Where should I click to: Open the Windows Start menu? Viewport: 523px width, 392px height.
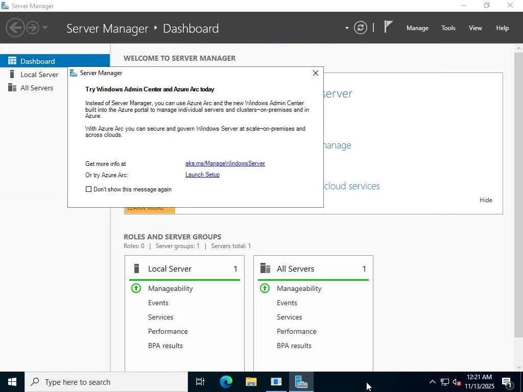[12, 382]
